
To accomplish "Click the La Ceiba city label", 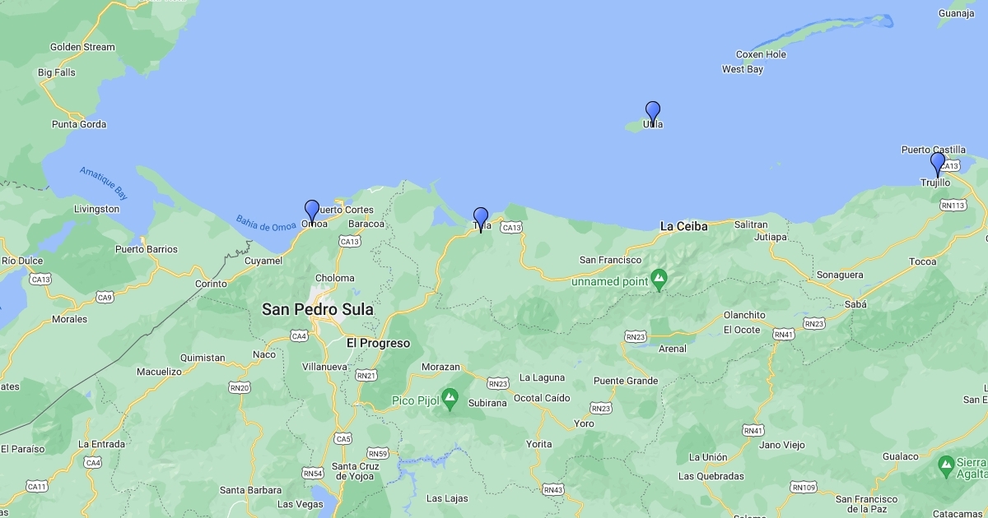I will [683, 226].
